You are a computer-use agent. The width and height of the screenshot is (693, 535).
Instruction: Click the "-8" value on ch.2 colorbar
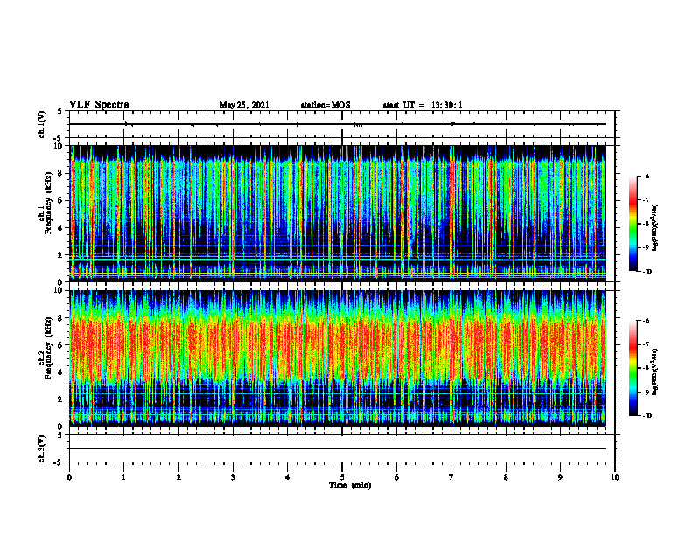click(646, 368)
